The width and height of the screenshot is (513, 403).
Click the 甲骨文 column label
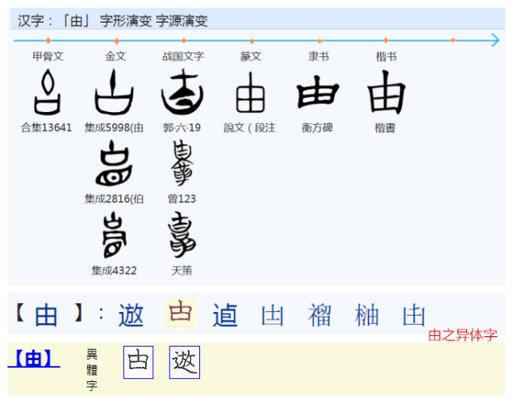tap(48, 56)
